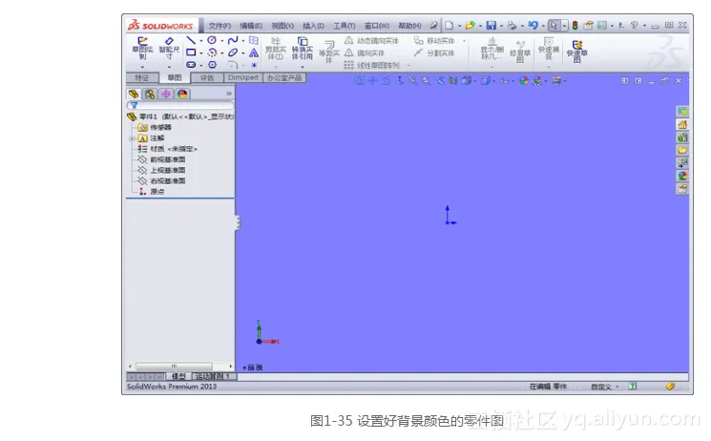Click Edit Appearance icon in view toolbar
This screenshot has height=441, width=711.
pyautogui.click(x=524, y=81)
